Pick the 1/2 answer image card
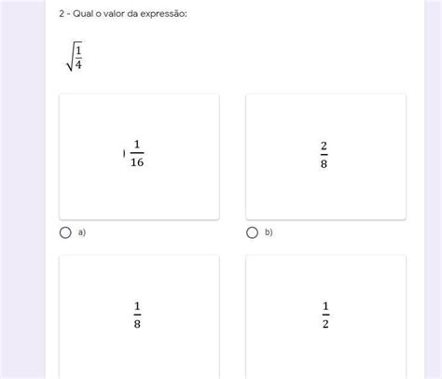442x379 pixels. pyautogui.click(x=325, y=316)
